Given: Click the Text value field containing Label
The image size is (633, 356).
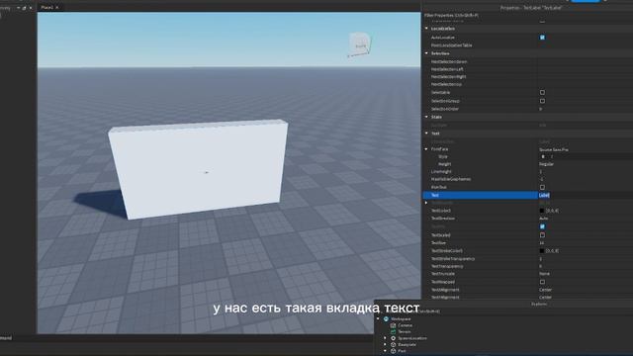Looking at the screenshot, I should tap(586, 196).
